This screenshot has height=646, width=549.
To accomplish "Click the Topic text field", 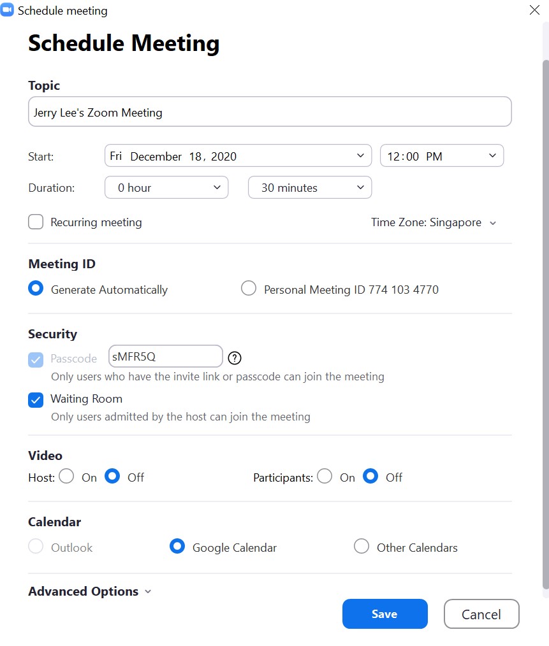I will pos(270,112).
